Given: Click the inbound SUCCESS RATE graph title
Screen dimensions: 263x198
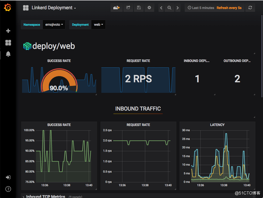Looking at the screenshot, I should click(x=59, y=125).
